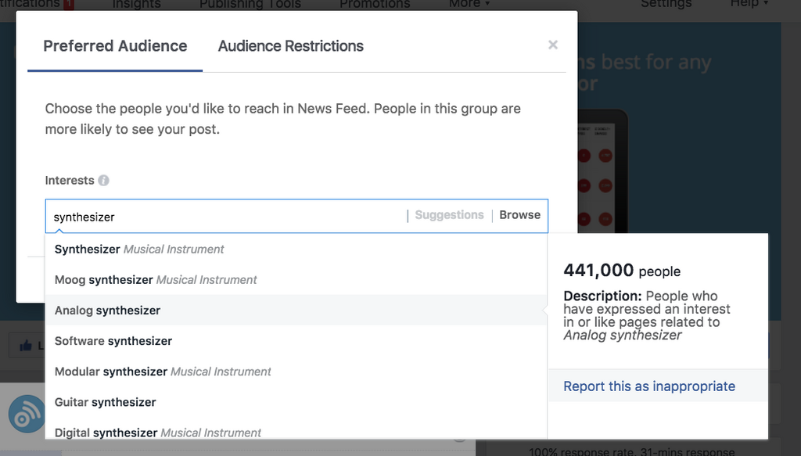Choose Synthesizer Musical Instrument suggestion
The image size is (801, 456).
point(139,250)
